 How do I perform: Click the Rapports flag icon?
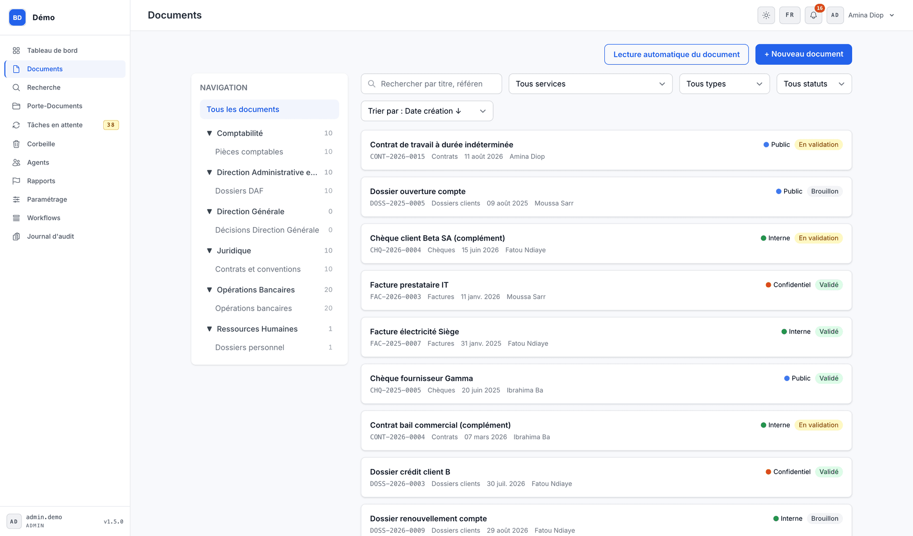pyautogui.click(x=16, y=181)
